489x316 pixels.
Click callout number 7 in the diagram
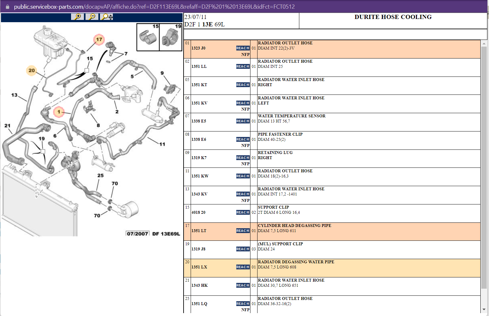pos(126,54)
